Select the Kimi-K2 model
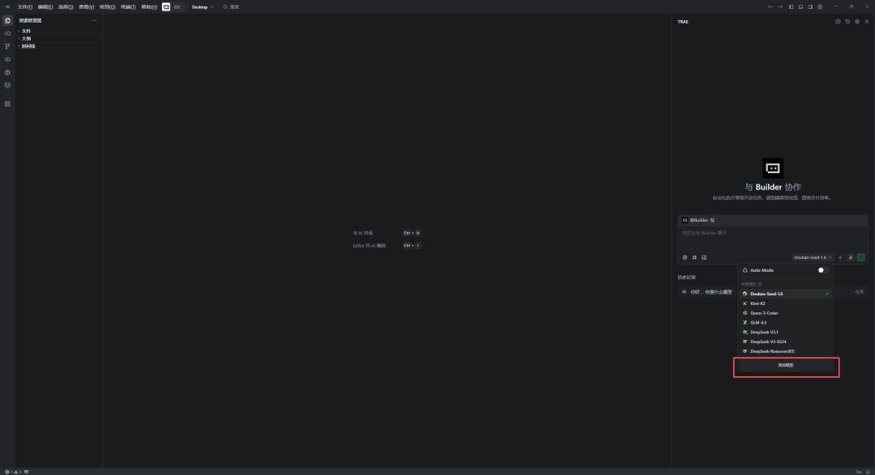 [x=786, y=303]
